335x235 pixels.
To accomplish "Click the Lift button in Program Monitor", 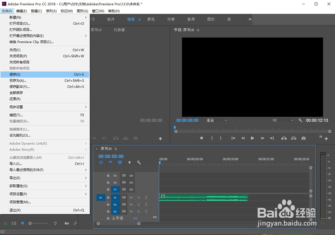I will tap(284, 138).
